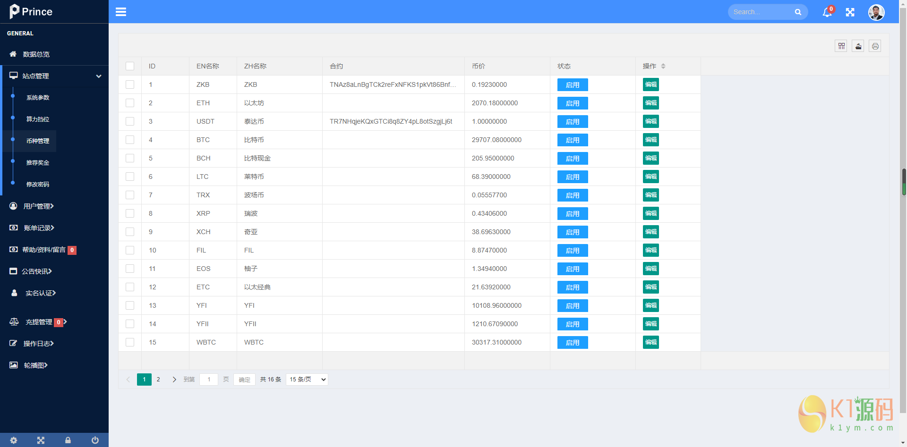The height and width of the screenshot is (447, 907).
Task: Go to 推荐奖金 in the sidebar
Action: tap(38, 163)
